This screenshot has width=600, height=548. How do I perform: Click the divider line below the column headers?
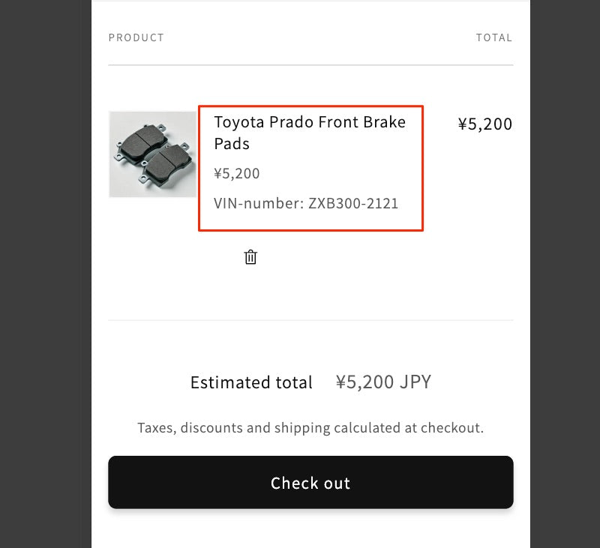(x=310, y=65)
